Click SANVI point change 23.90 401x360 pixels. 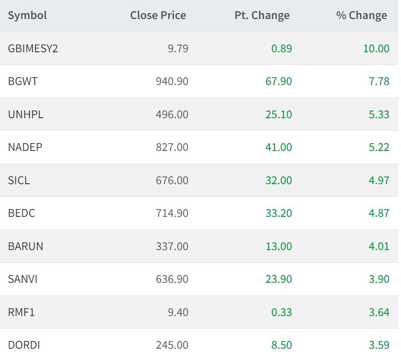[x=278, y=279]
